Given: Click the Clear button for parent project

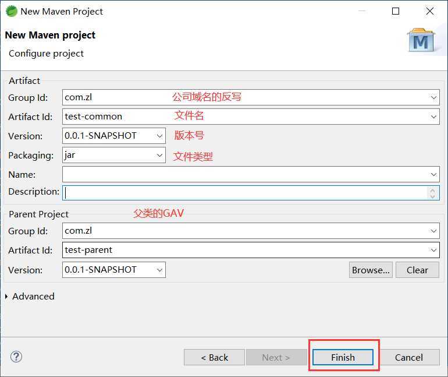Looking at the screenshot, I should tap(417, 270).
